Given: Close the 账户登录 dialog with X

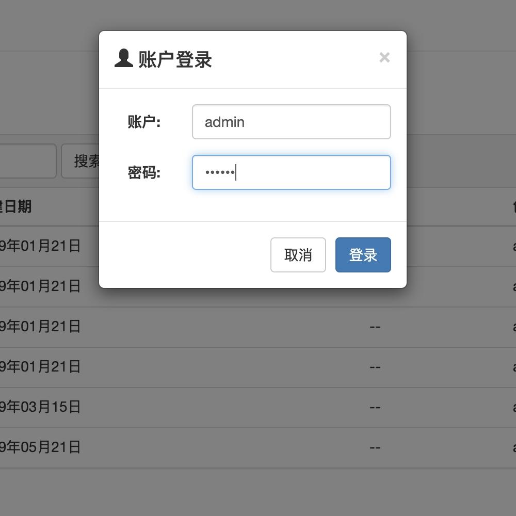Looking at the screenshot, I should coord(384,58).
